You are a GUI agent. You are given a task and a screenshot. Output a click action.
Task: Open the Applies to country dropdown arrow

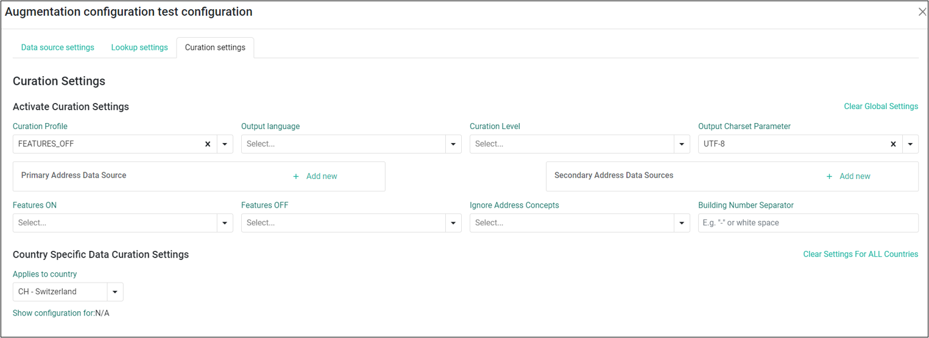115,292
